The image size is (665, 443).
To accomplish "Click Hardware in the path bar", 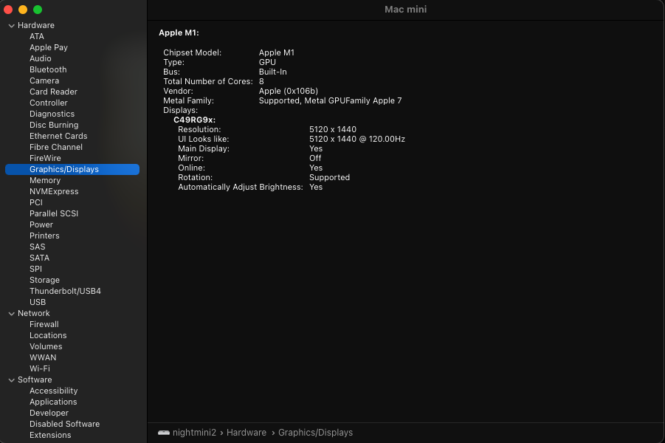I will point(247,433).
